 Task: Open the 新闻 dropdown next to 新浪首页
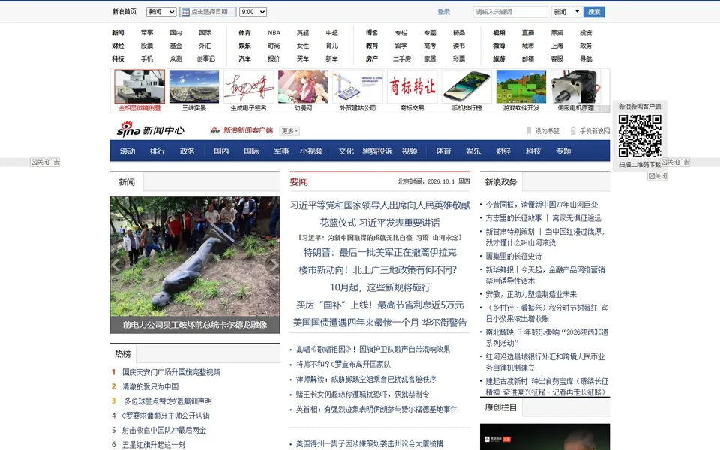(161, 12)
